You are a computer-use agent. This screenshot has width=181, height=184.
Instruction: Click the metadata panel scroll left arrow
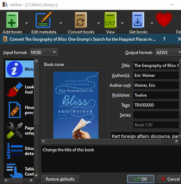[43, 141]
